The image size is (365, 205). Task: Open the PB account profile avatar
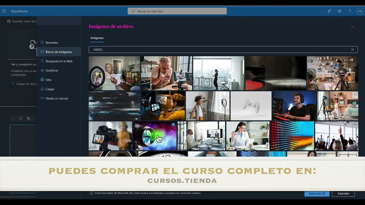coord(360,11)
